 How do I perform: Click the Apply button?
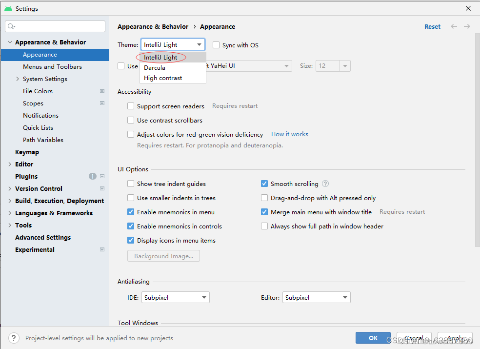point(455,338)
